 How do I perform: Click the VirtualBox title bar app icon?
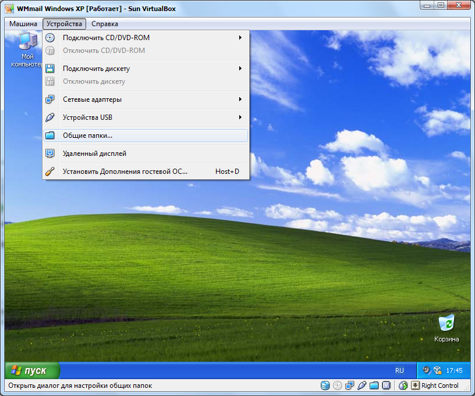(9, 9)
